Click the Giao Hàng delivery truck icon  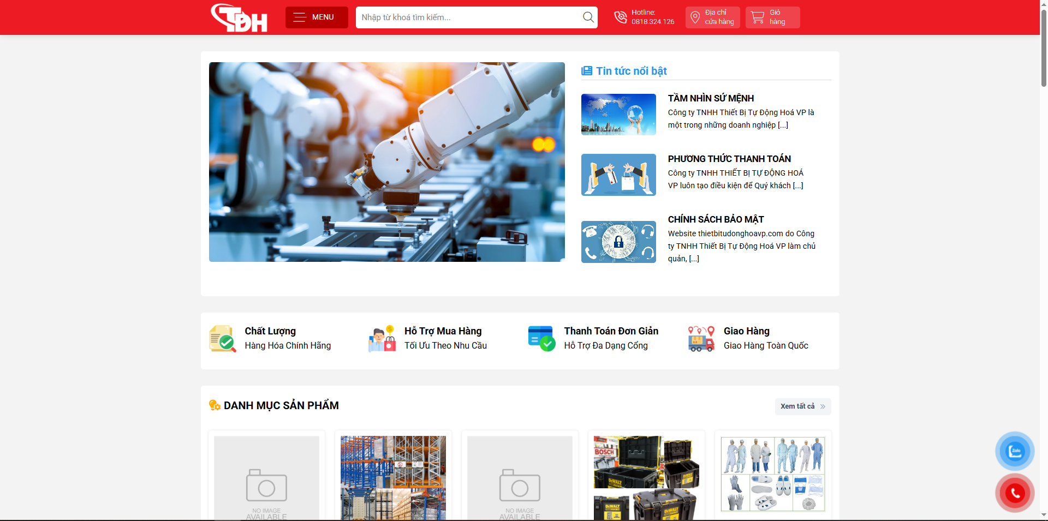[701, 339]
